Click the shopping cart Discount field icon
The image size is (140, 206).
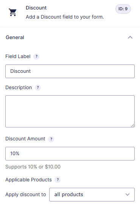[12, 12]
